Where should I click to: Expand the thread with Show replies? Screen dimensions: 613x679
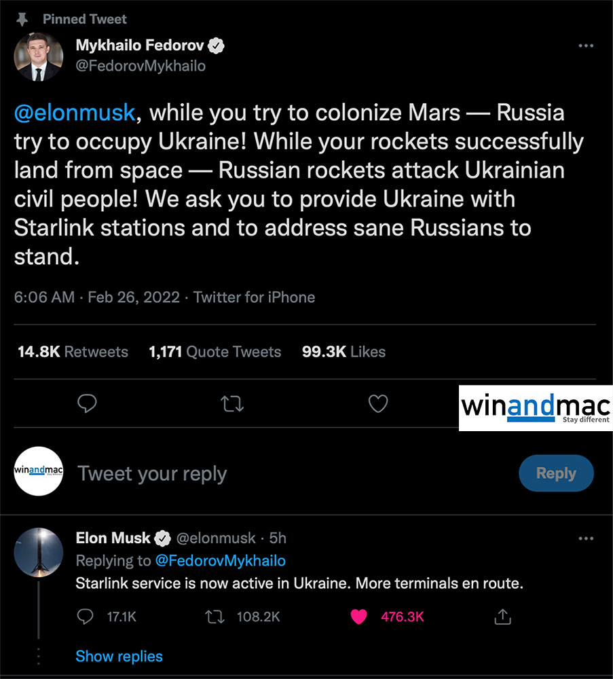point(119,657)
